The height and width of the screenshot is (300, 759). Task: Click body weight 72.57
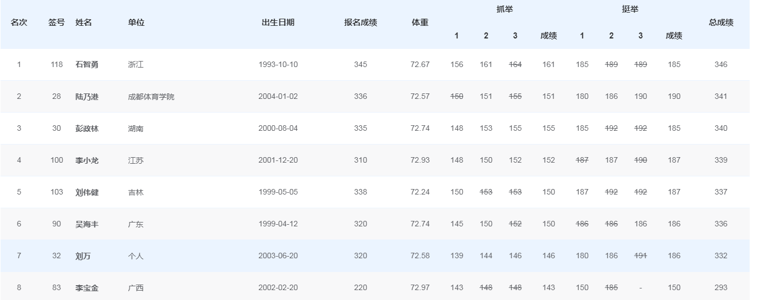point(420,96)
